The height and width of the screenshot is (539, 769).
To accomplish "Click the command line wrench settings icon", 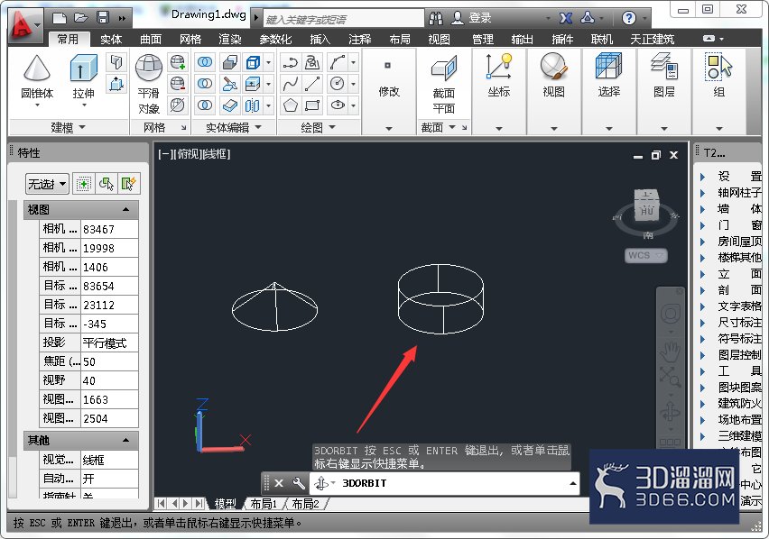I will (x=298, y=484).
